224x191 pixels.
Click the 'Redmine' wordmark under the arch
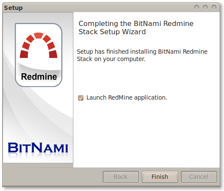pos(39,77)
